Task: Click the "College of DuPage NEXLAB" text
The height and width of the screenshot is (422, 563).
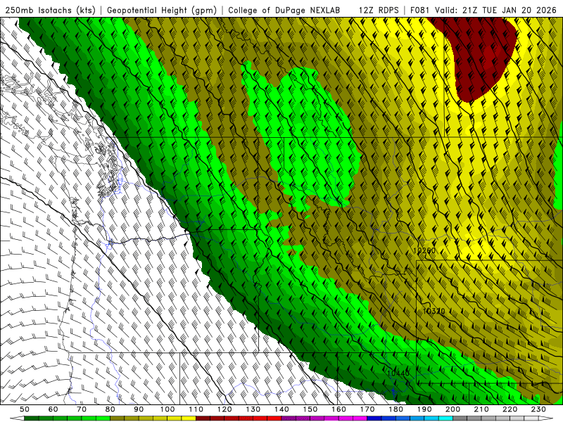Action: coord(284,11)
